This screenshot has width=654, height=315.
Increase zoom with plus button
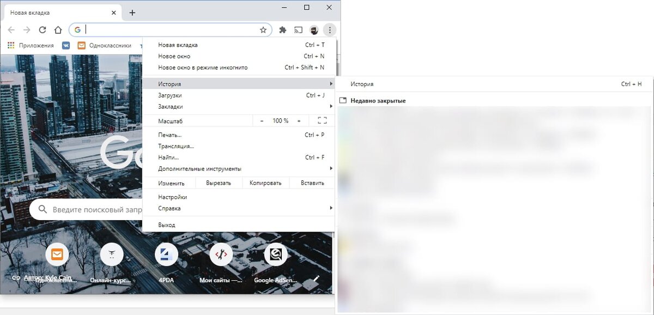coord(299,120)
